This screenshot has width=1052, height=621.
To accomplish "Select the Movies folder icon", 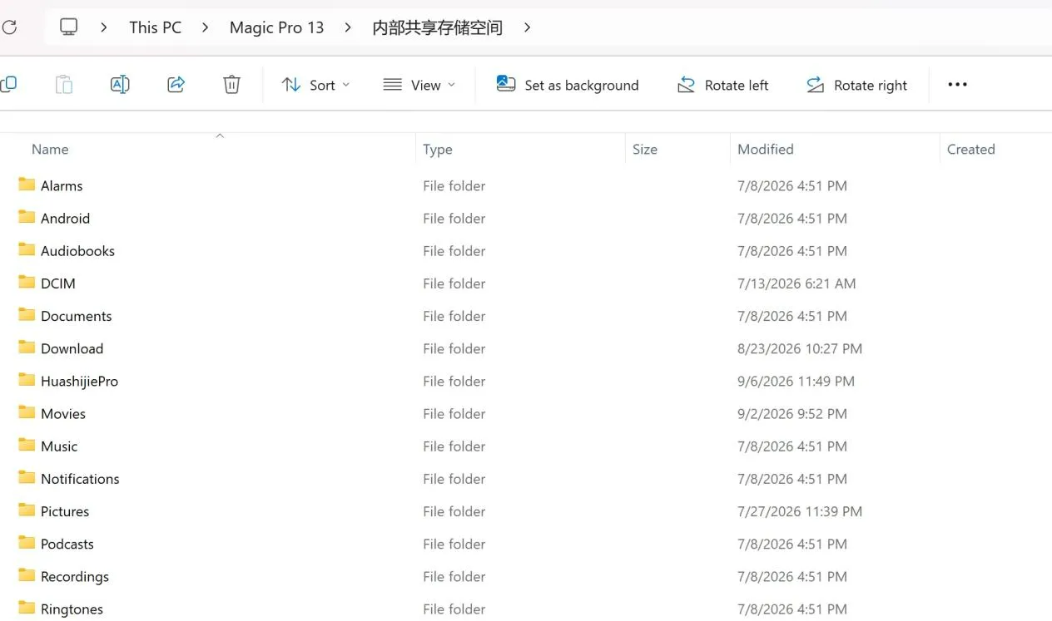I will pyautogui.click(x=27, y=412).
